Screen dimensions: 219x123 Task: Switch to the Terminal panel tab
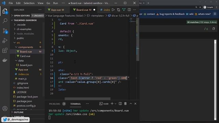pos(75,104)
